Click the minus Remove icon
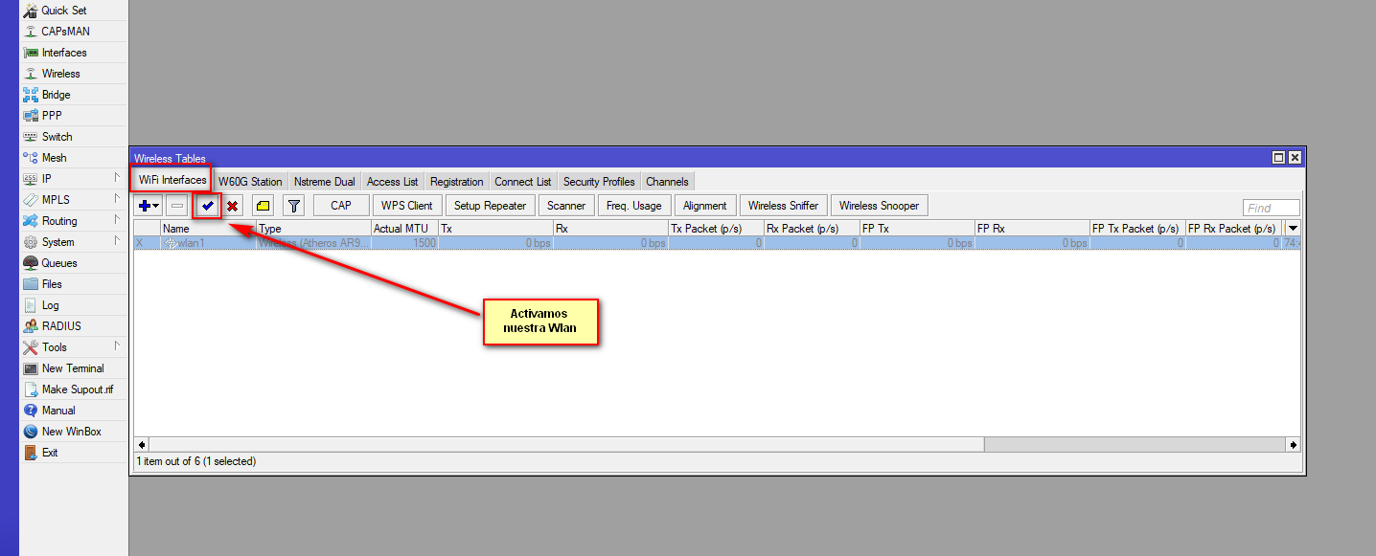This screenshot has height=556, width=1376. (x=177, y=206)
